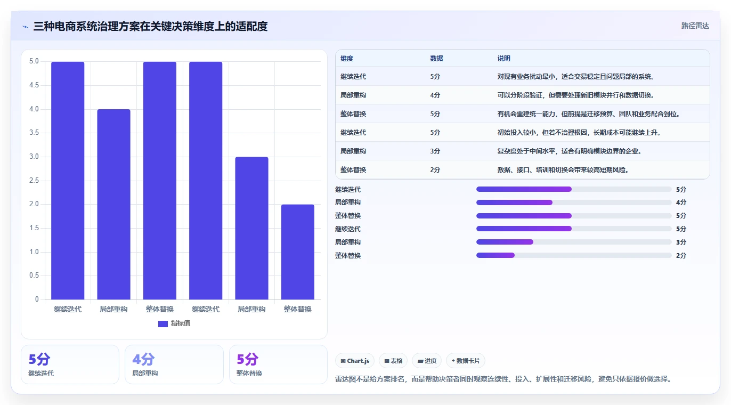Click the 整体替换 progress bar showing 2分
The image size is (731, 405).
(x=574, y=256)
